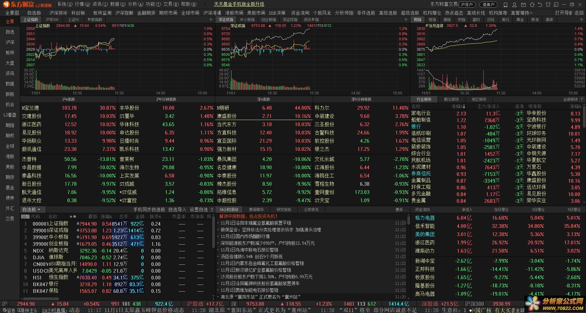586x313 pixels.
Task: Open 条件选股 in the toolbar
Action: point(366,13)
